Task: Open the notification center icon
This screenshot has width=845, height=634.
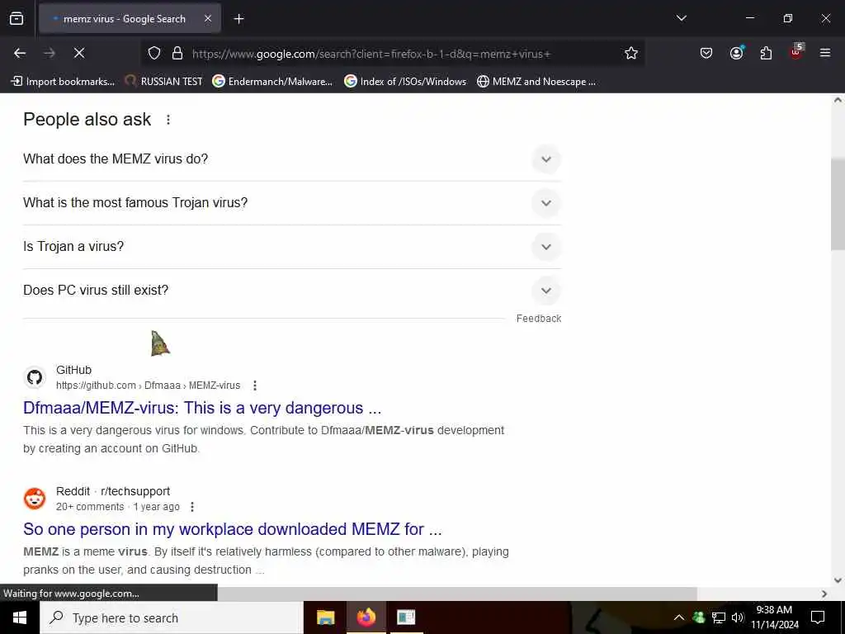Action: [818, 617]
